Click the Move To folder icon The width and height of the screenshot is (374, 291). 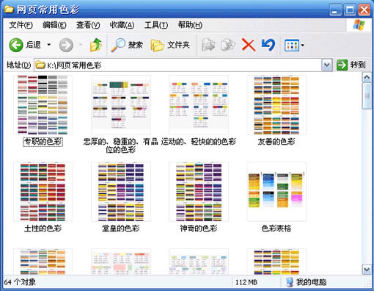pyautogui.click(x=208, y=45)
